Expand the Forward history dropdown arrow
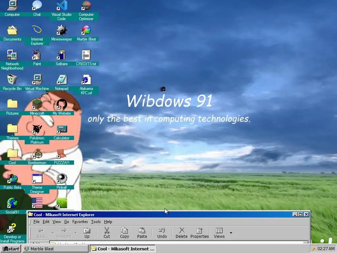337x253 pixels. click(x=76, y=233)
